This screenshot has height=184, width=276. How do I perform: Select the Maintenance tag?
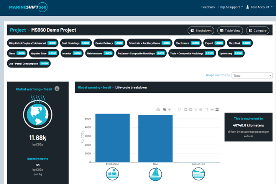[100, 53]
